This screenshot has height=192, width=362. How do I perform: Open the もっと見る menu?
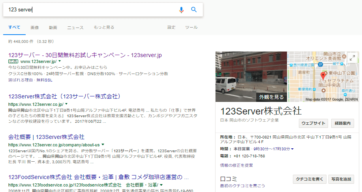pyautogui.click(x=104, y=28)
